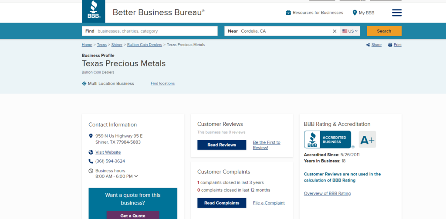Click the BBB Accredited Business seal
The width and height of the screenshot is (446, 219).
328,140
